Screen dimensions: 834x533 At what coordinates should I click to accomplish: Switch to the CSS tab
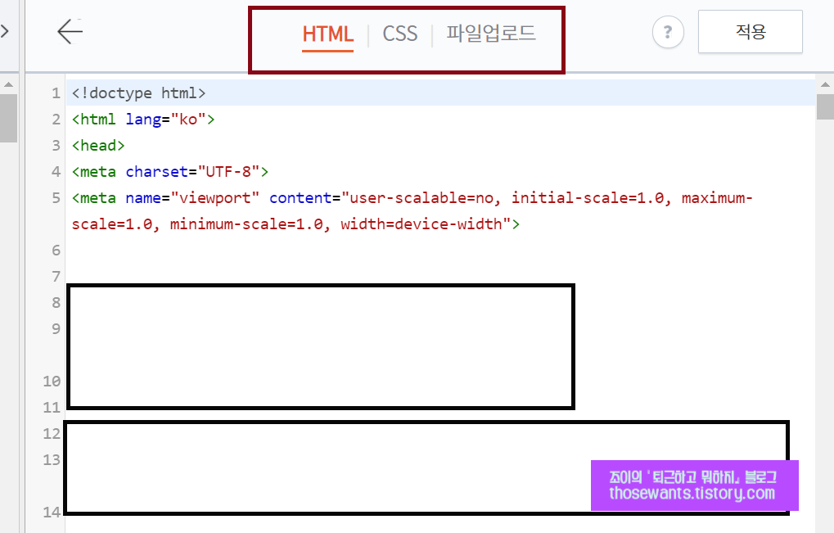(399, 34)
